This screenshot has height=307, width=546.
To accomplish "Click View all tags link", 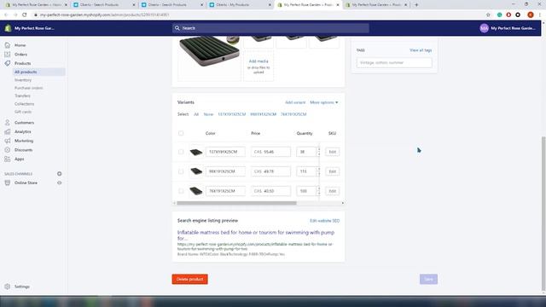I will click(x=421, y=50).
